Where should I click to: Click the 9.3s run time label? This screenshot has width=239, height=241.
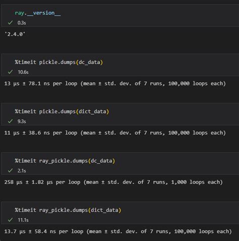pyautogui.click(x=22, y=121)
